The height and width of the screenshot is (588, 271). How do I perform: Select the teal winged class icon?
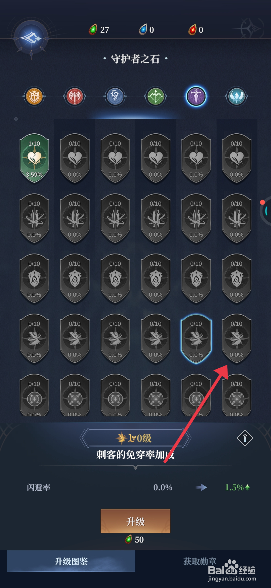click(236, 96)
